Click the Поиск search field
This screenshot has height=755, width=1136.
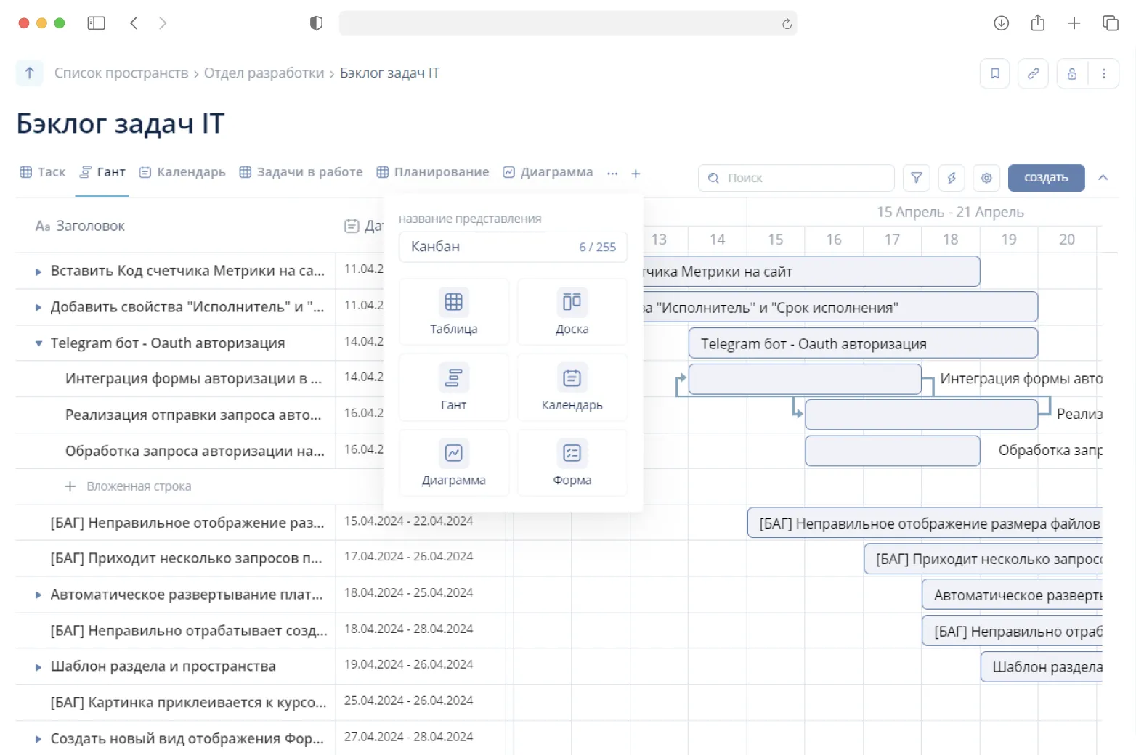click(x=796, y=178)
